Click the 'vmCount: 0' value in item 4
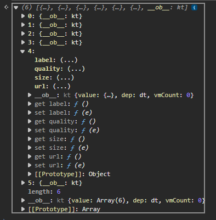The width and height of the screenshot is (216, 220). click(173, 95)
